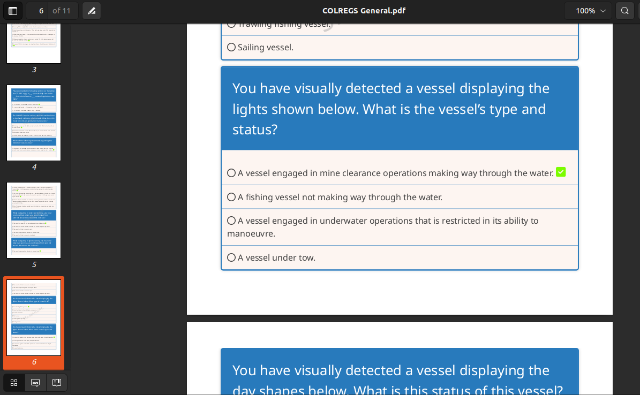640x395 pixels.
Task: Open page 5 thumbnail
Action: point(34,221)
